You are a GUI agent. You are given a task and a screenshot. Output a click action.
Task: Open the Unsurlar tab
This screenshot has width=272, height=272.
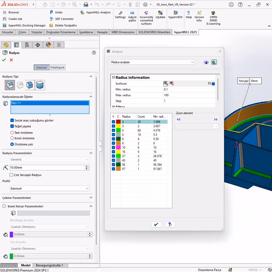[x=8, y=32]
